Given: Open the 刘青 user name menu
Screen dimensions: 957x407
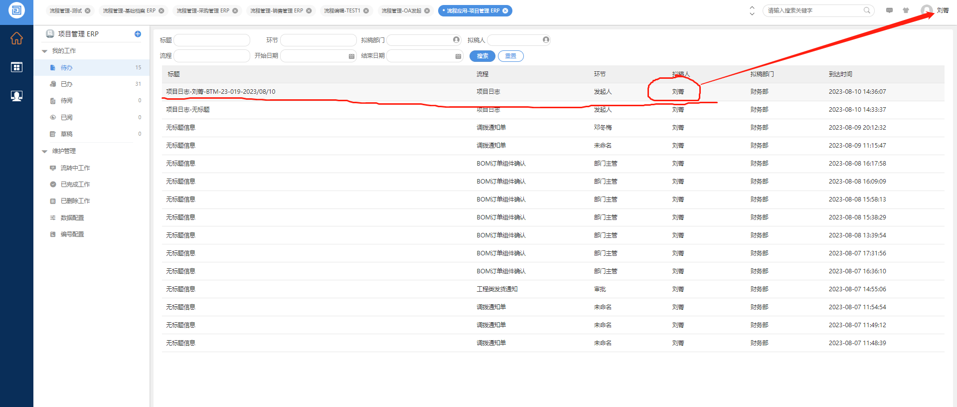Looking at the screenshot, I should (943, 10).
